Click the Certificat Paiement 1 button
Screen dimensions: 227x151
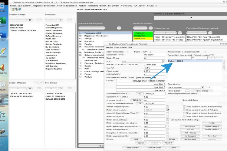(x=212, y=126)
